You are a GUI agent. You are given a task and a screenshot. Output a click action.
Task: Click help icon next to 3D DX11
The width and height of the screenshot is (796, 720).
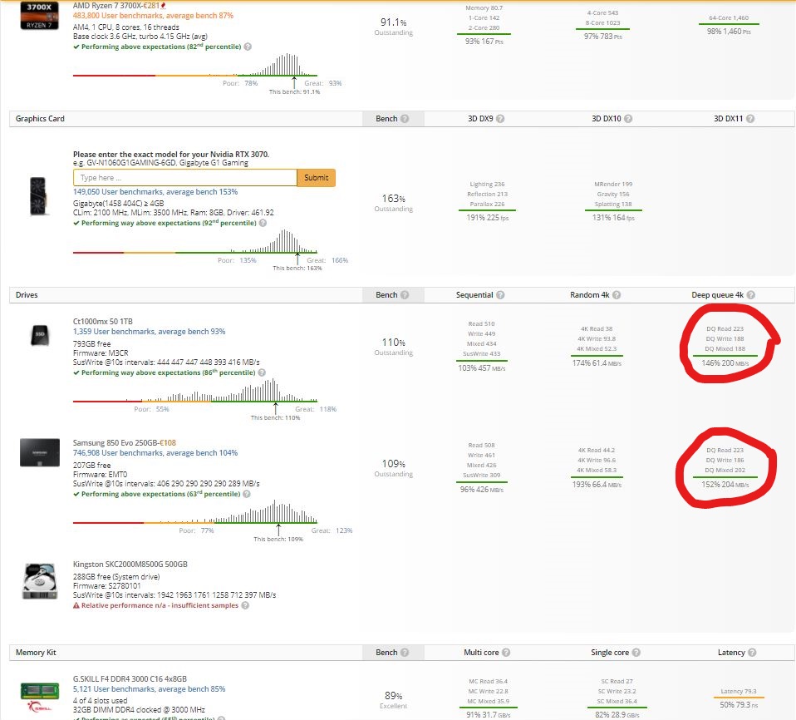point(750,118)
